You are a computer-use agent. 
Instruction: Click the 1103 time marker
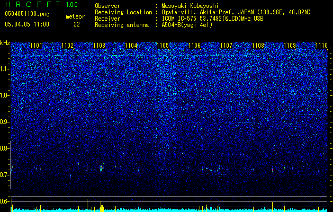coord(99,46)
